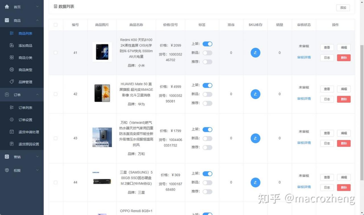
Task: Collapse the 订单 menu chevron
Action: (37, 94)
